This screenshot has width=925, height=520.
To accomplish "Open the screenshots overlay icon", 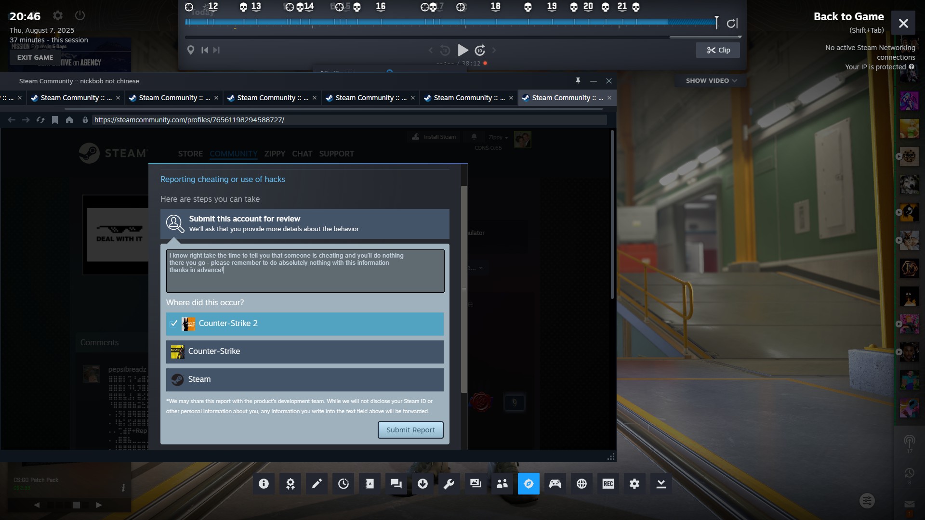I will click(476, 483).
